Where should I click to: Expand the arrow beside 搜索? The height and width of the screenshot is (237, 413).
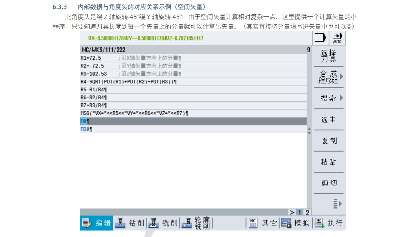pos(341,98)
